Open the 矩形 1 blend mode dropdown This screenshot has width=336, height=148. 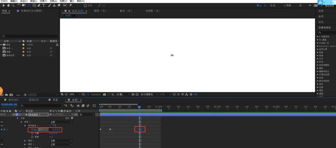tap(61, 122)
